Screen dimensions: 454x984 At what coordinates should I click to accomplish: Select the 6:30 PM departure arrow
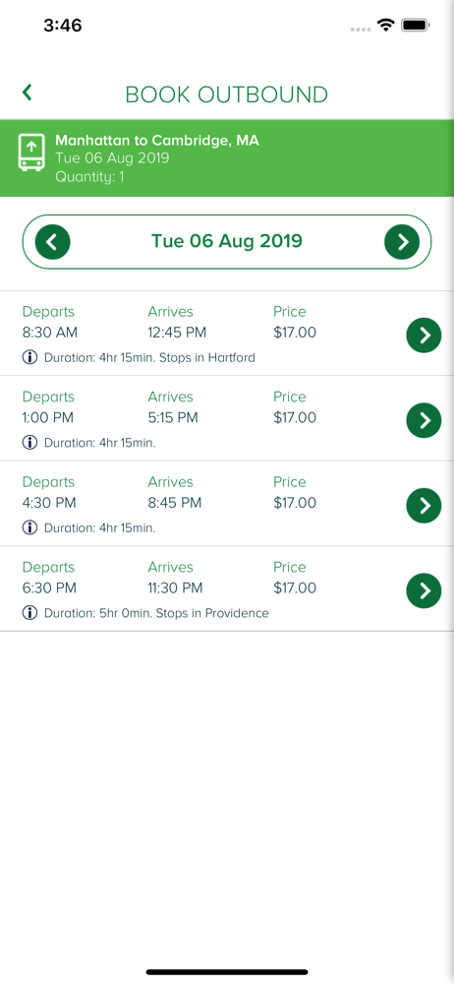coord(424,590)
